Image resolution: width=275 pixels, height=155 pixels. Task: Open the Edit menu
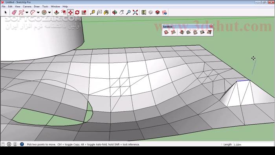point(10,7)
